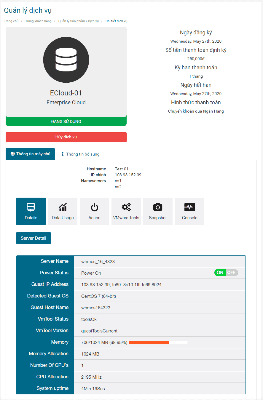The image size is (263, 400).
Task: Click Chuyển khoản qua Ngân Hàng text
Action: (x=196, y=111)
